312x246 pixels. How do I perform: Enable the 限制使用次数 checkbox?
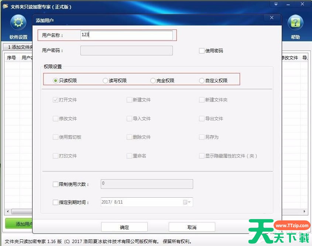pos(55,184)
